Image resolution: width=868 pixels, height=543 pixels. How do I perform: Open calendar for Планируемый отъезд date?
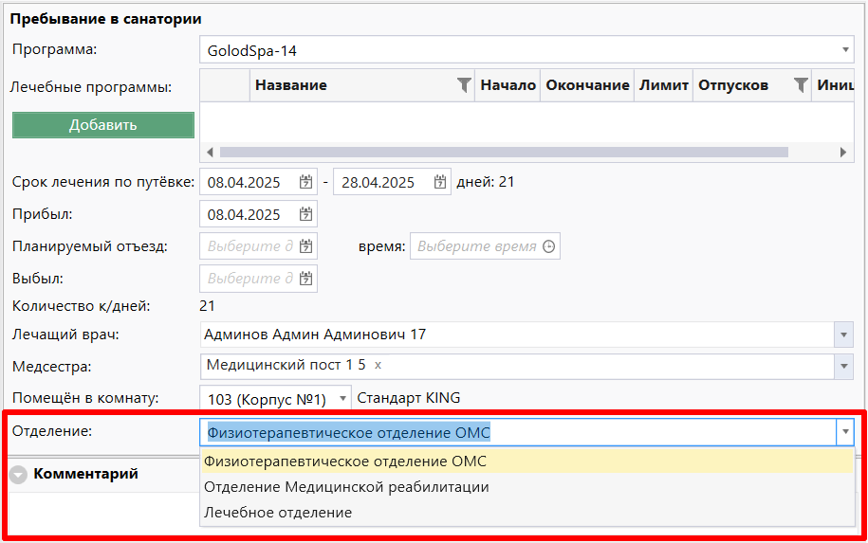pyautogui.click(x=305, y=246)
